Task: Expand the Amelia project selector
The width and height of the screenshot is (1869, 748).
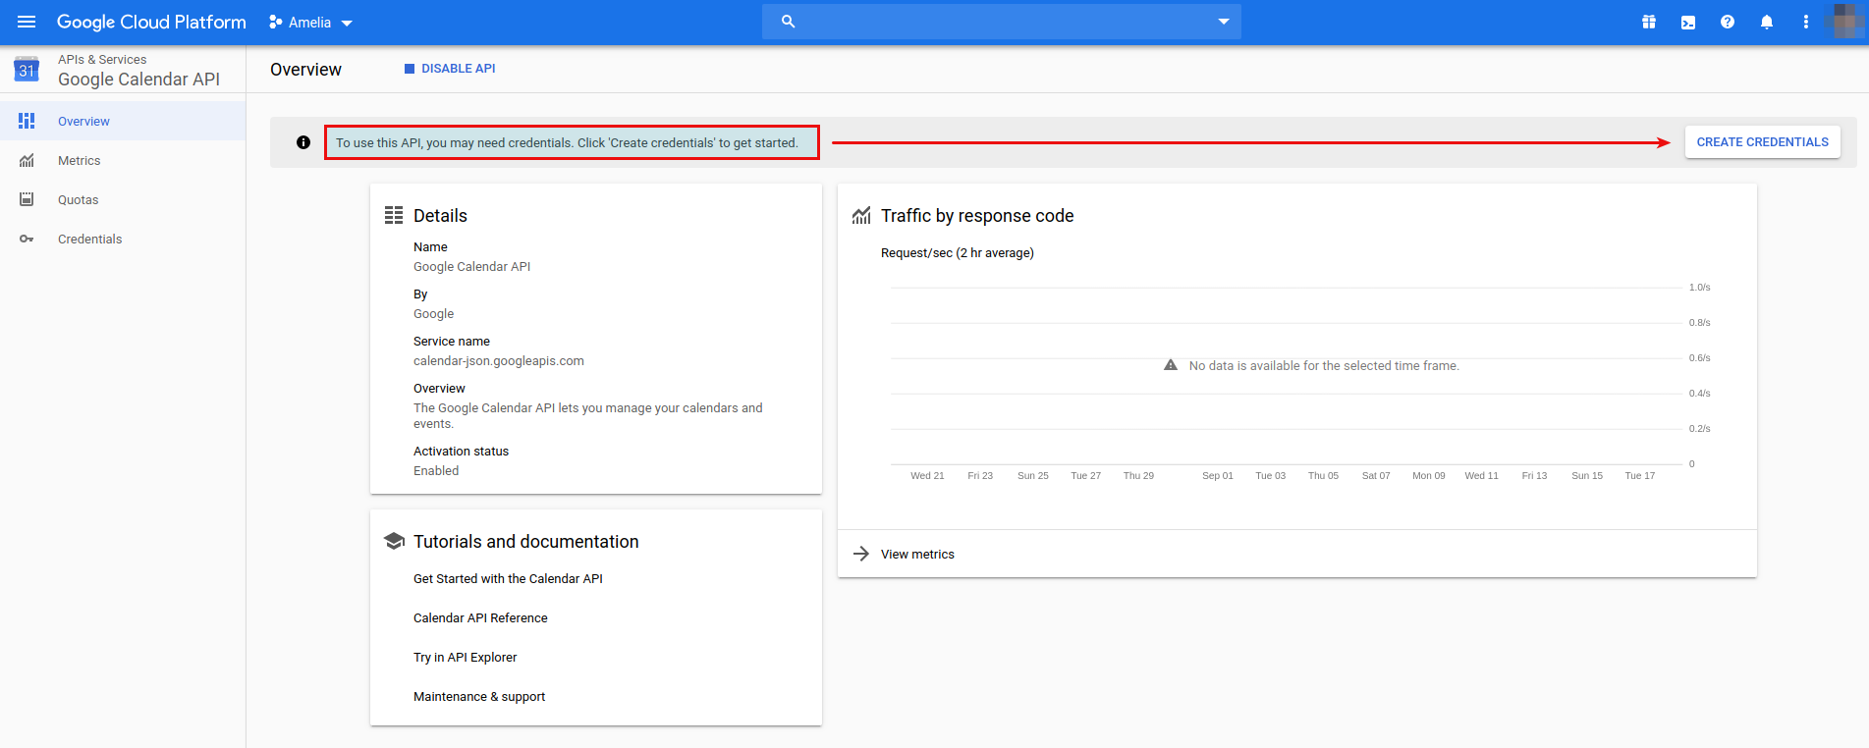Action: (310, 23)
